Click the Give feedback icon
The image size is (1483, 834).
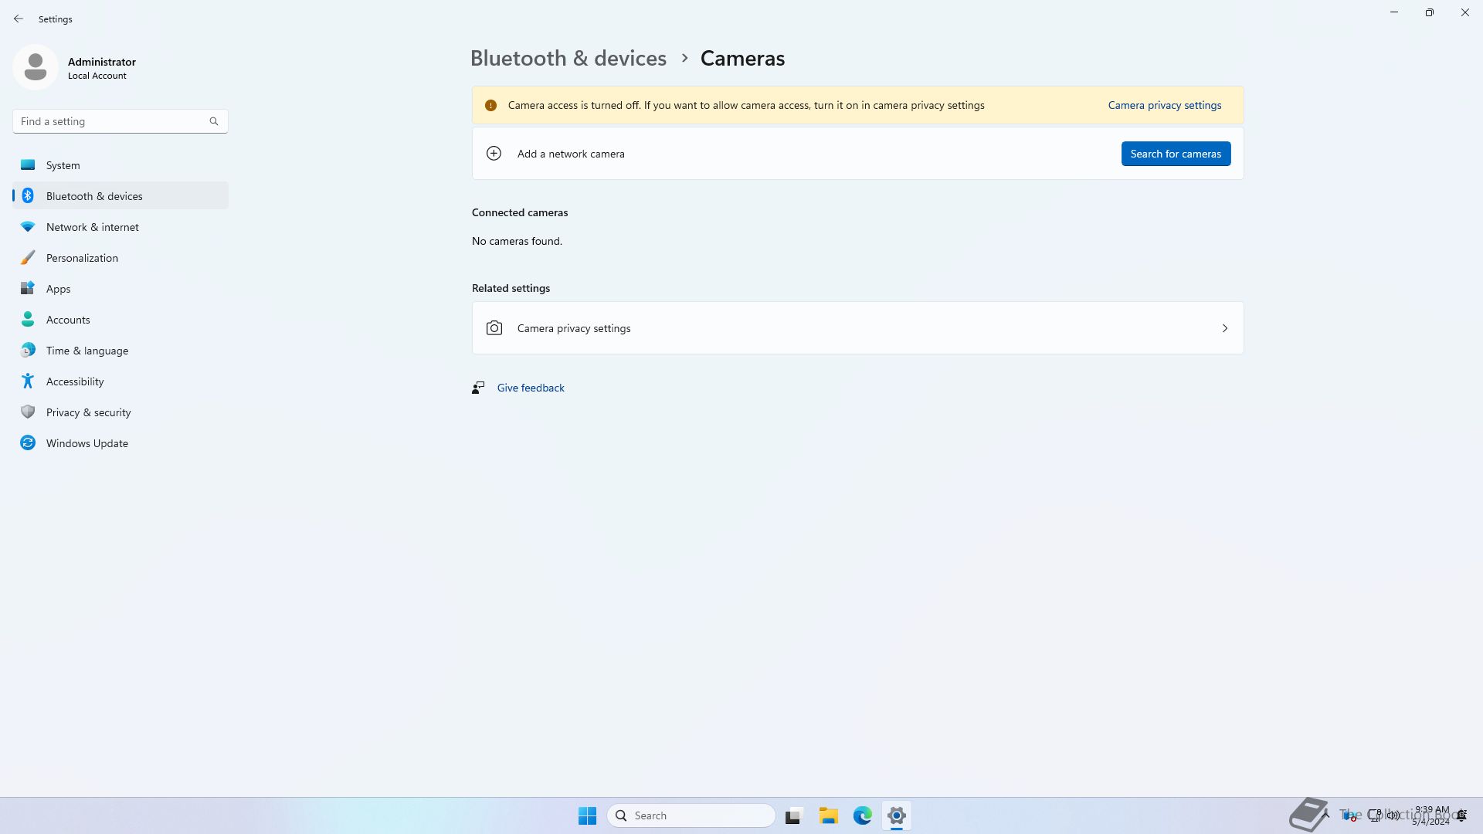(x=478, y=388)
